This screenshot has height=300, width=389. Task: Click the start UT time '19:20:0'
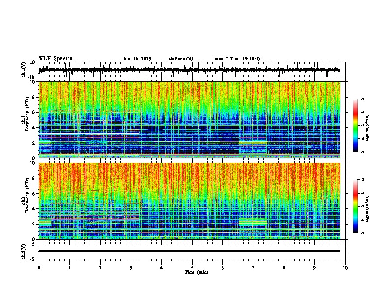(x=251, y=59)
